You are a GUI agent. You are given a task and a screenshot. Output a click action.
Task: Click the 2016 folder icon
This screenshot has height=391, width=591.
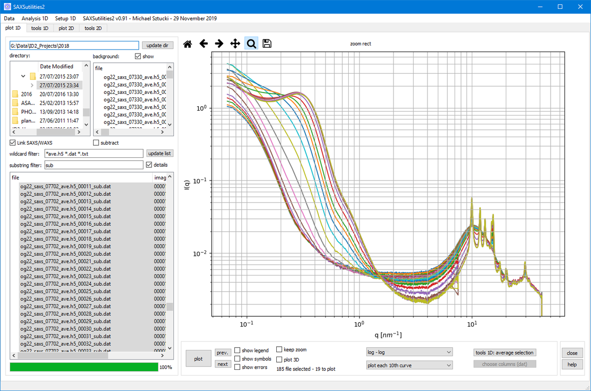coord(15,94)
